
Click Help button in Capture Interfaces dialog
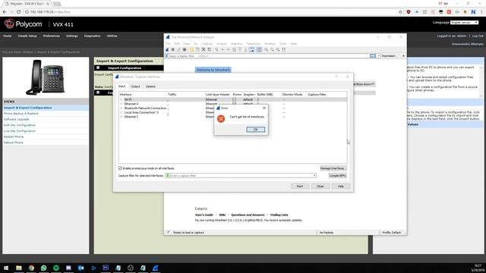click(x=341, y=187)
